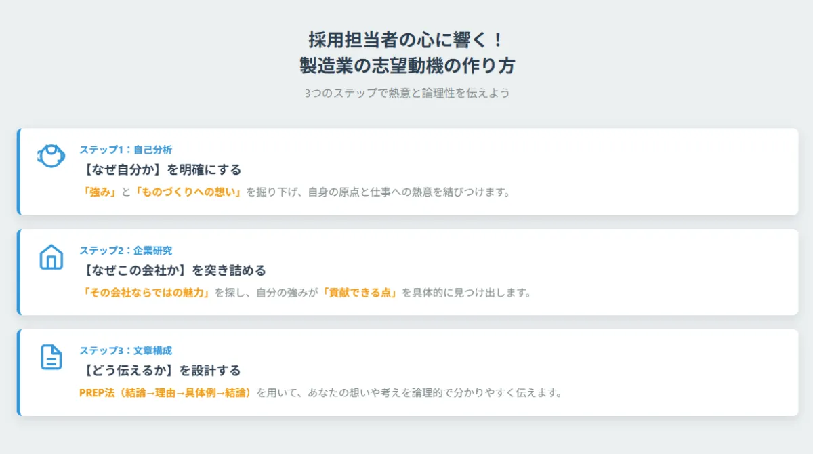
Task: Click the highlighted 「貢献できる点」 phrase
Action: click(x=359, y=293)
